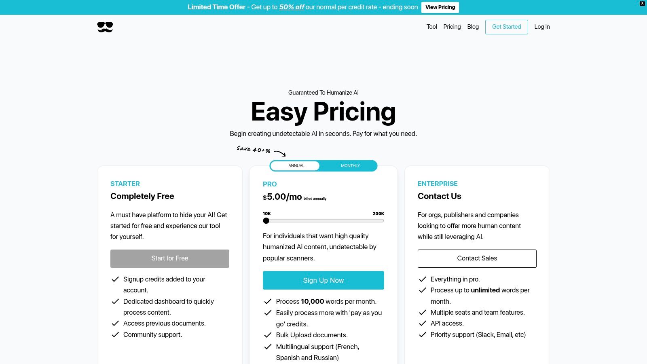Switch billing toggle to Monthly
The width and height of the screenshot is (647, 364).
pos(350,166)
